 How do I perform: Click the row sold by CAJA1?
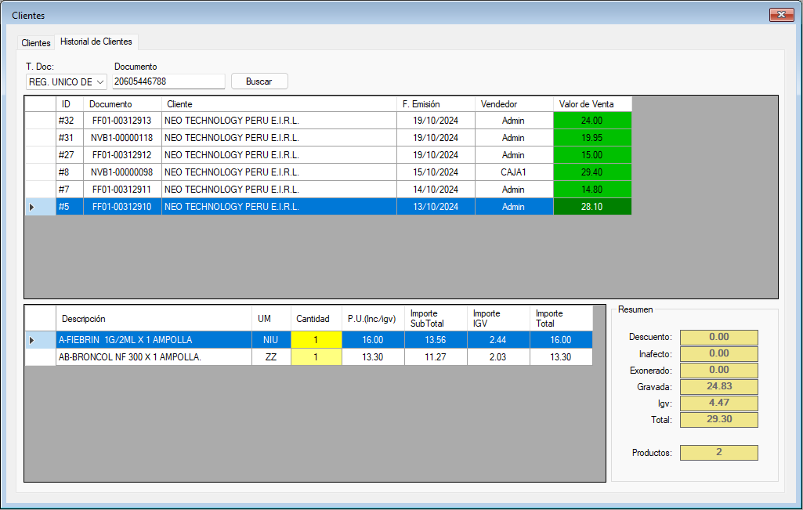pos(513,172)
